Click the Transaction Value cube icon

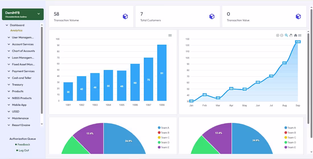298,17
